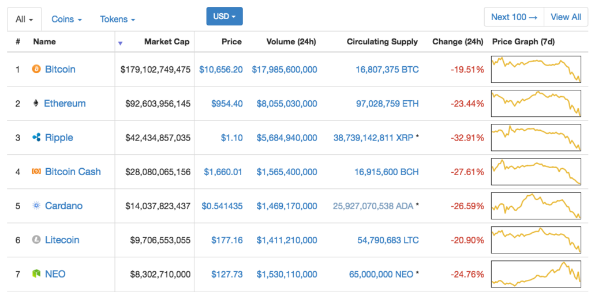Click Bitcoin market cap $179,102,749,475
591x292 pixels.
click(156, 70)
